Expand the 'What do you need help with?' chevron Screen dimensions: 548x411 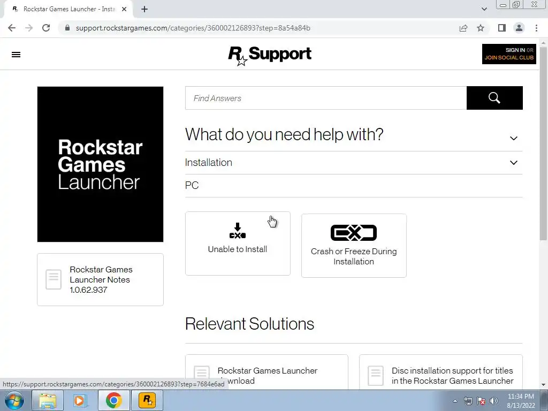[513, 138]
